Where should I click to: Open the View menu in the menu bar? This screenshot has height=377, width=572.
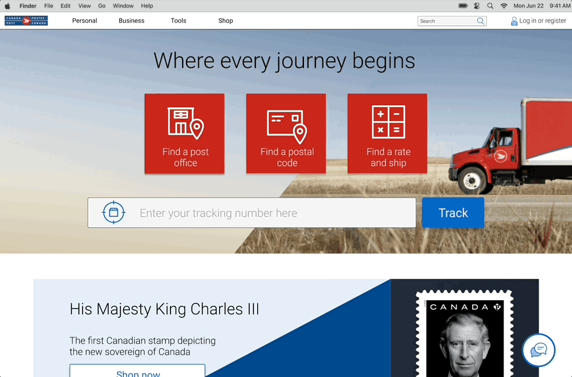click(84, 6)
